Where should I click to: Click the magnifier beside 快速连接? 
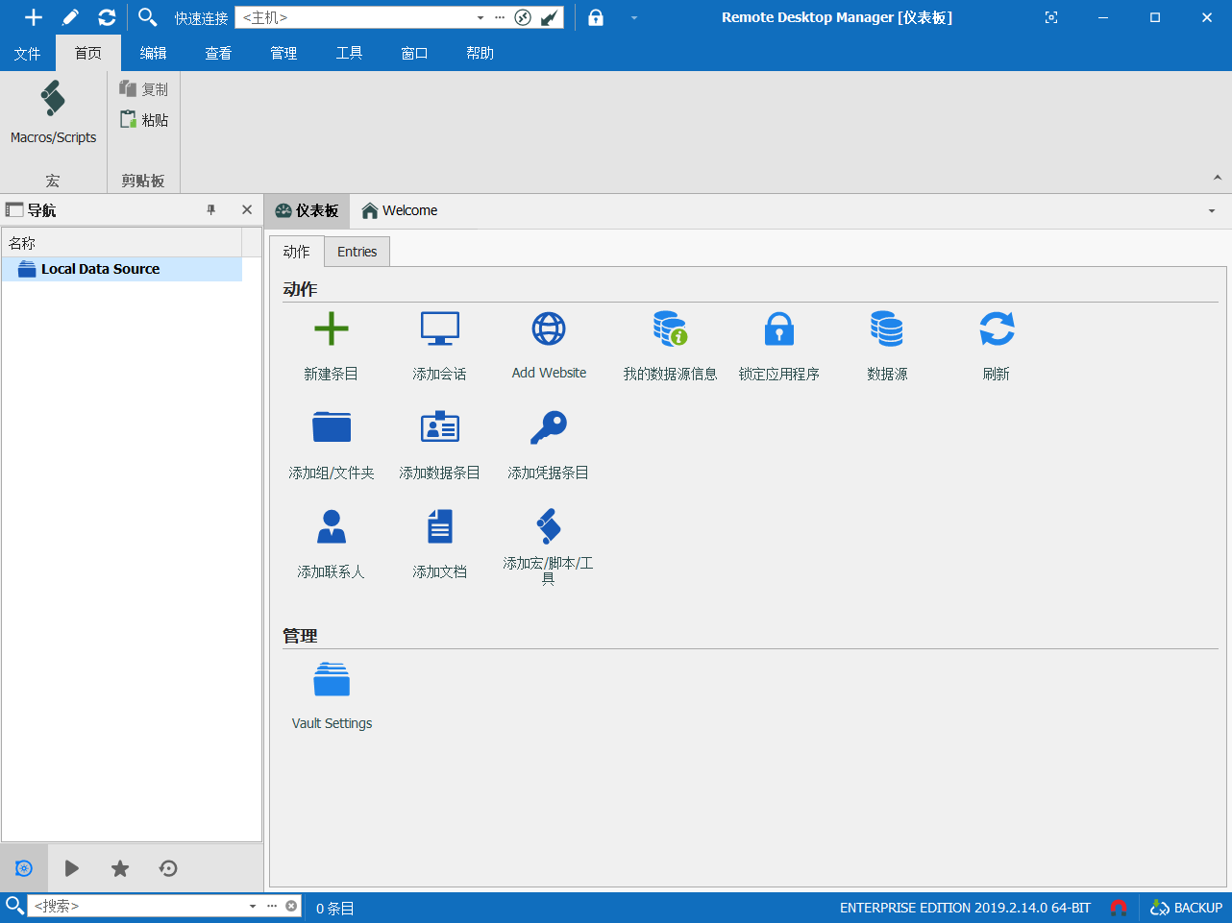147,17
